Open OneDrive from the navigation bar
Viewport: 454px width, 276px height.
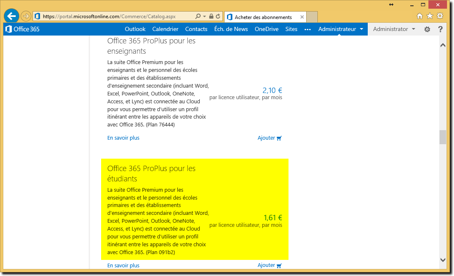point(267,29)
